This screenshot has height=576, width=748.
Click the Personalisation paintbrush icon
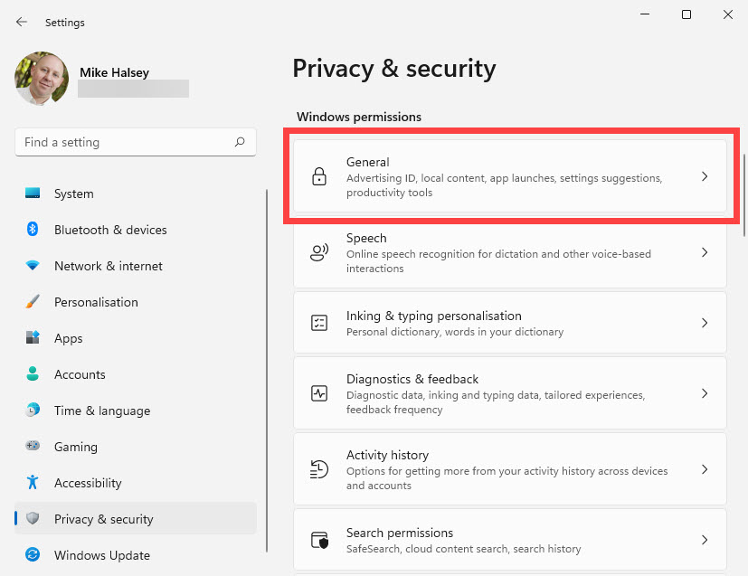click(33, 301)
